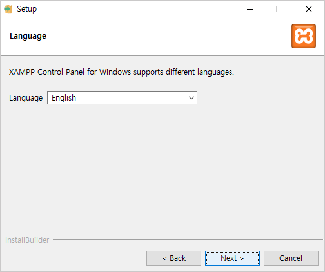This screenshot has height=272, width=325.
Task: Open the combo box showing English
Action: (x=122, y=98)
